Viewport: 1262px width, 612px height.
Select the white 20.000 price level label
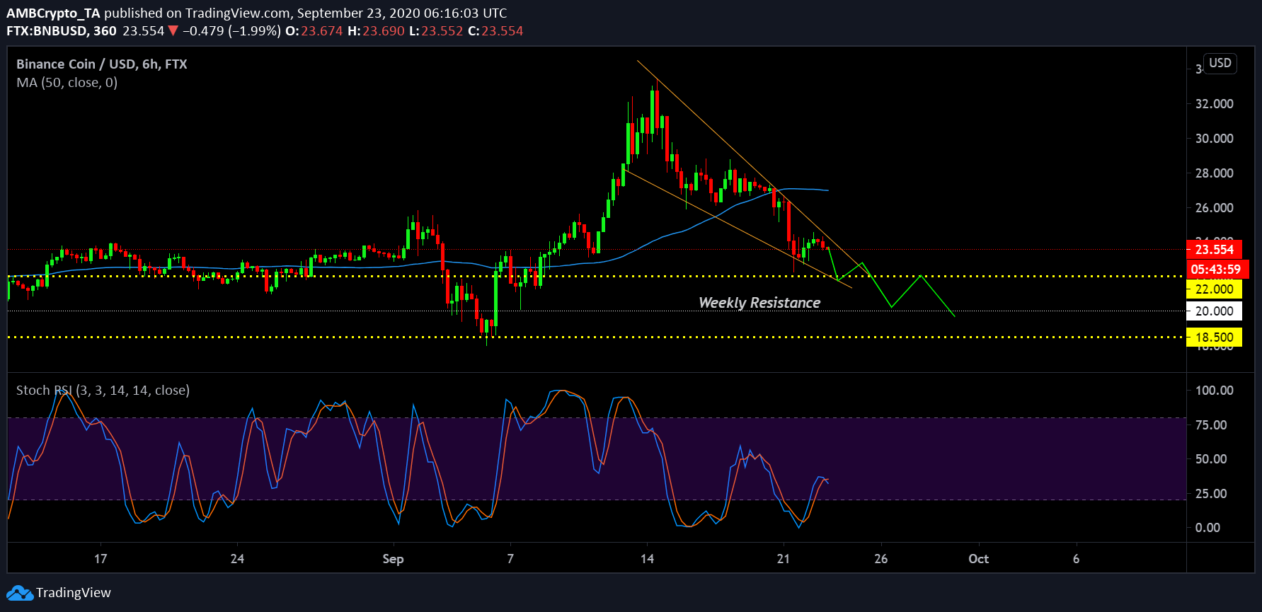pos(1214,311)
